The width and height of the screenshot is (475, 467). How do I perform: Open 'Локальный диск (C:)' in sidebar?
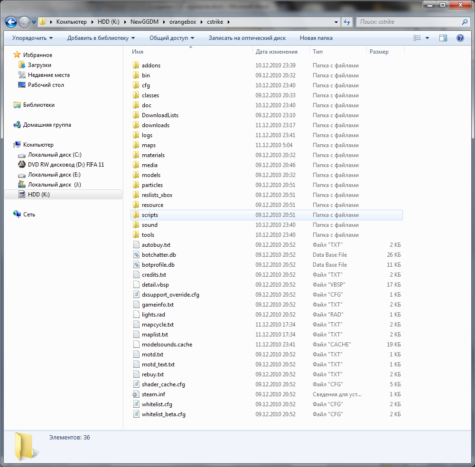55,155
